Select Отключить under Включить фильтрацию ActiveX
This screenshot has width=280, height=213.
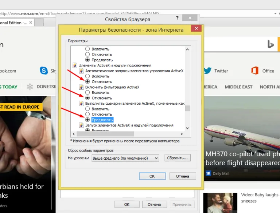87,98
